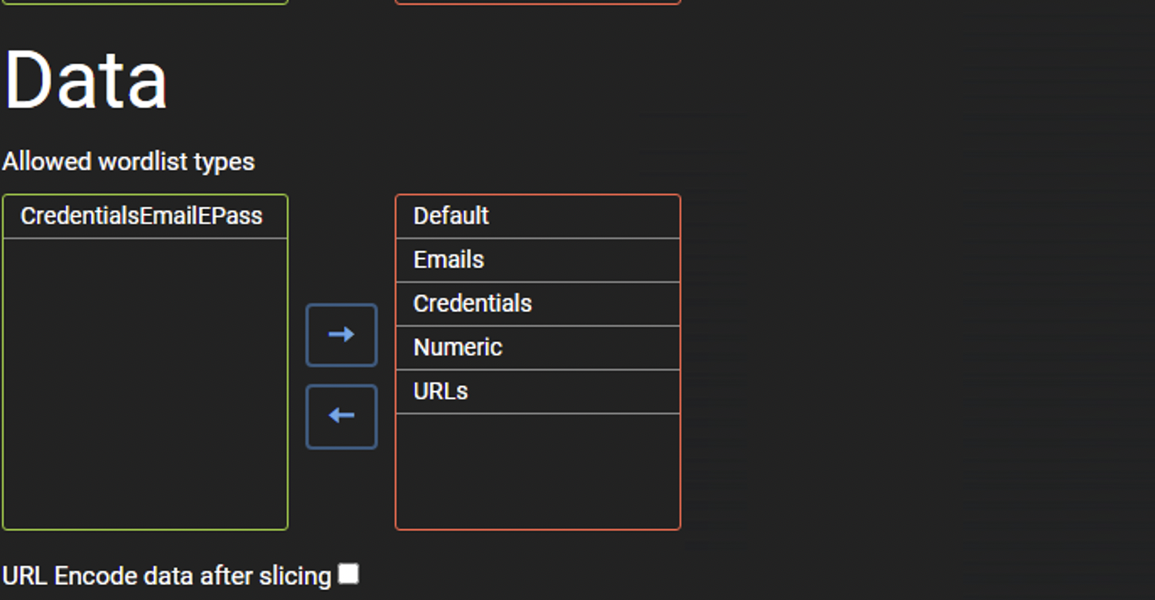
Task: Select the CredentialsEmailEPass allowed wordlist entry
Action: (x=143, y=216)
